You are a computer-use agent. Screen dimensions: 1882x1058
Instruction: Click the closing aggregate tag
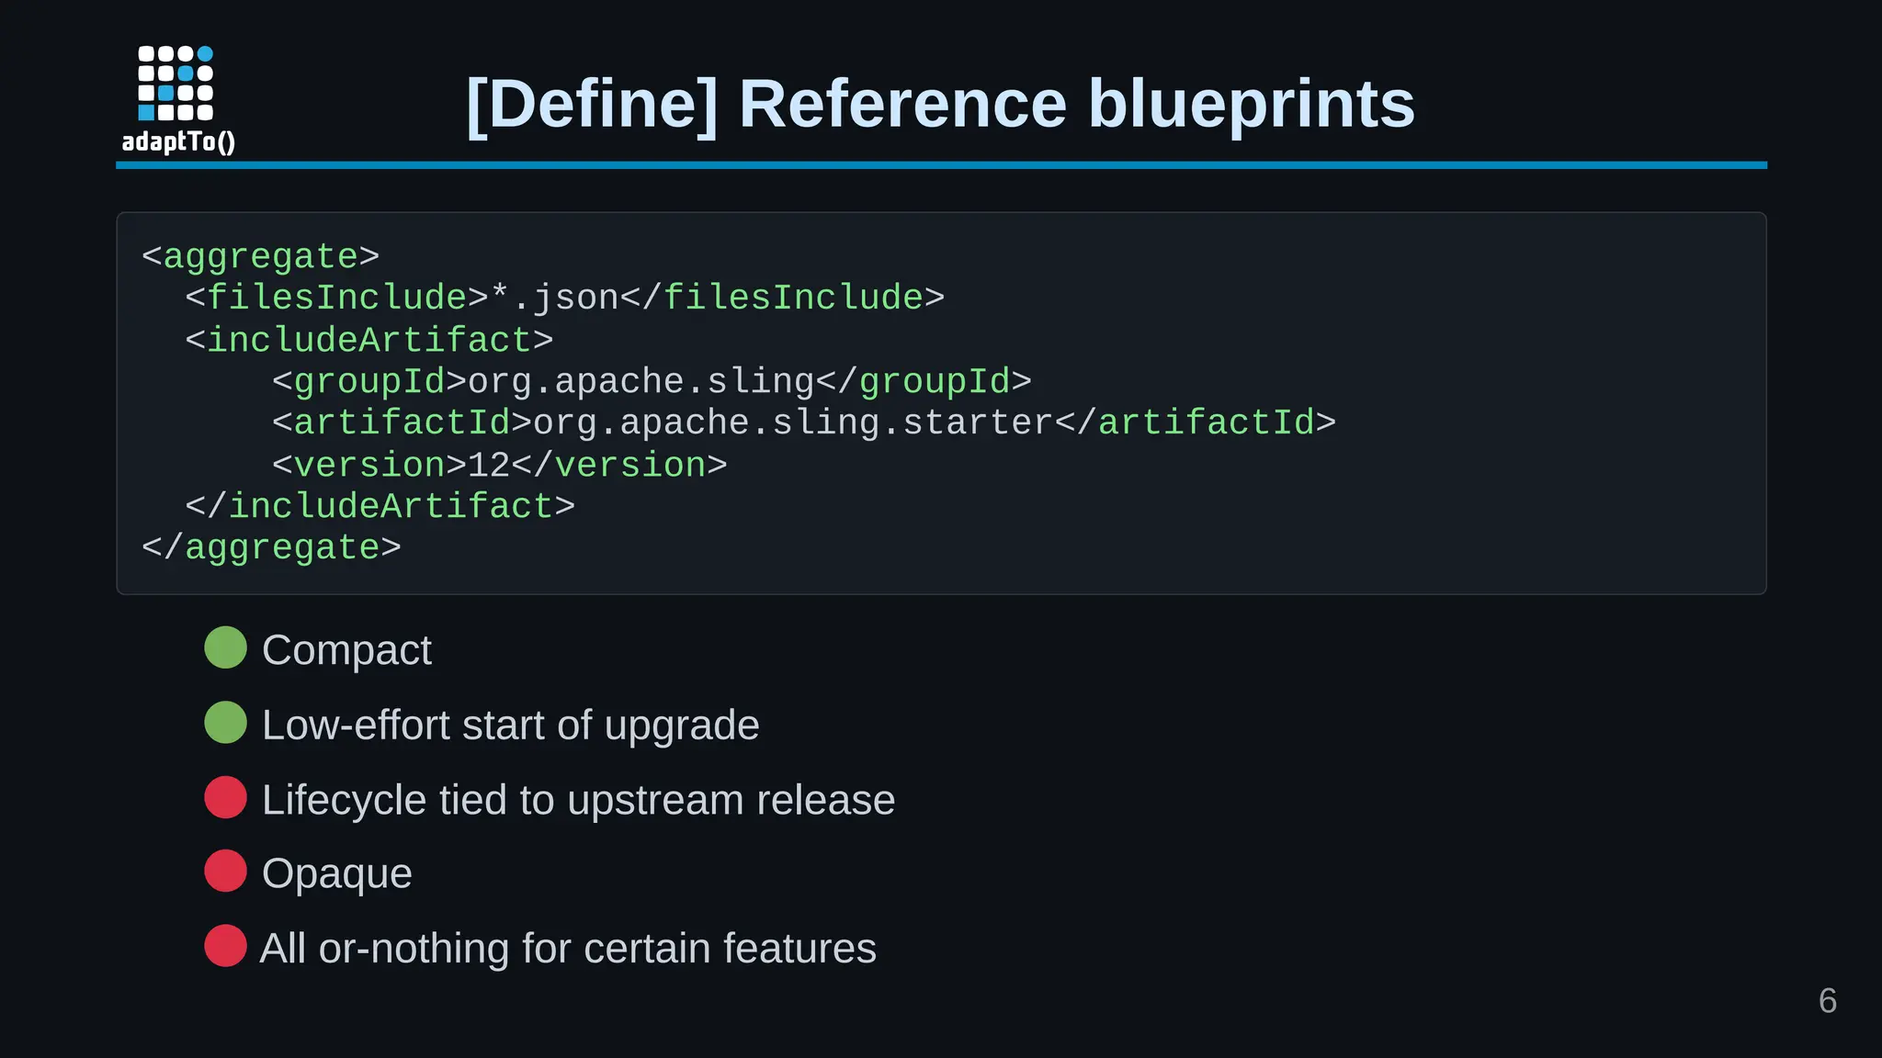point(271,547)
